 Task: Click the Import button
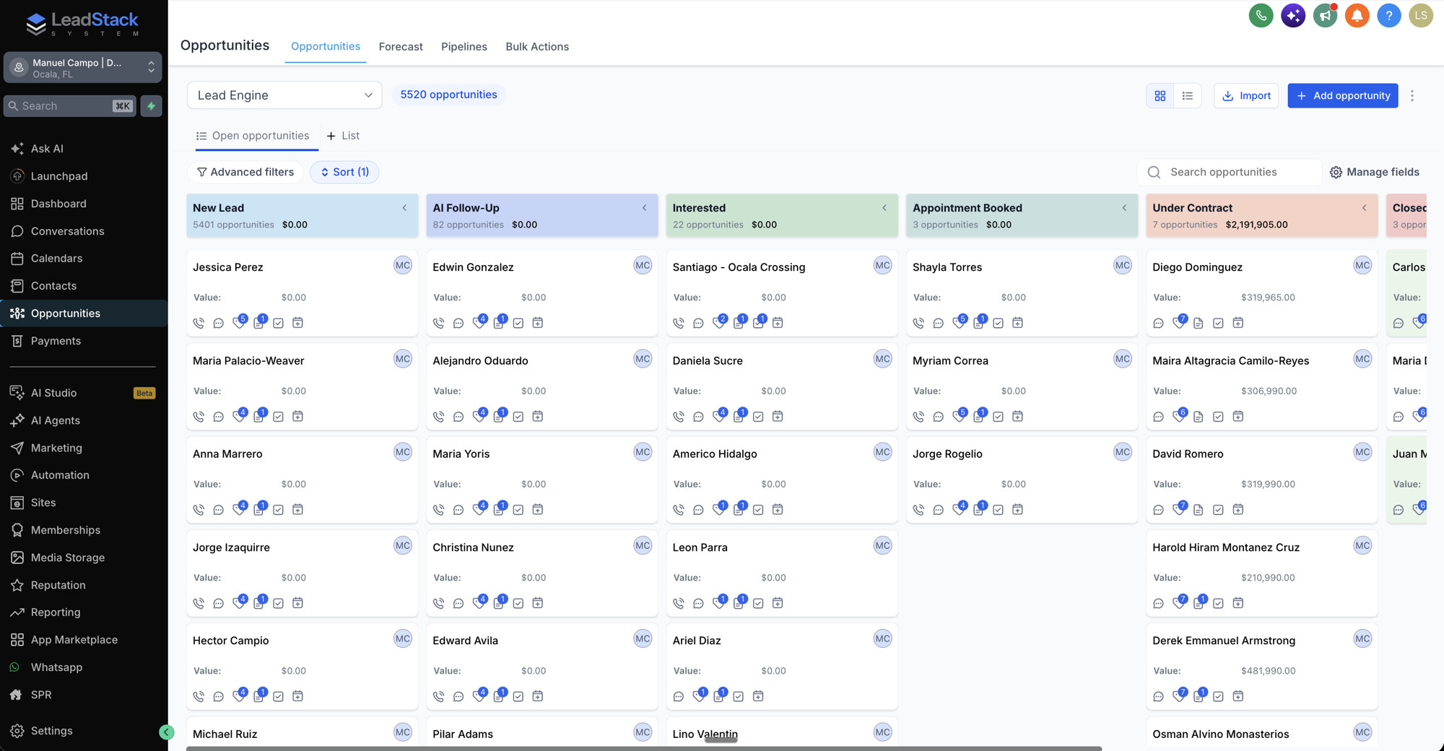(x=1246, y=95)
